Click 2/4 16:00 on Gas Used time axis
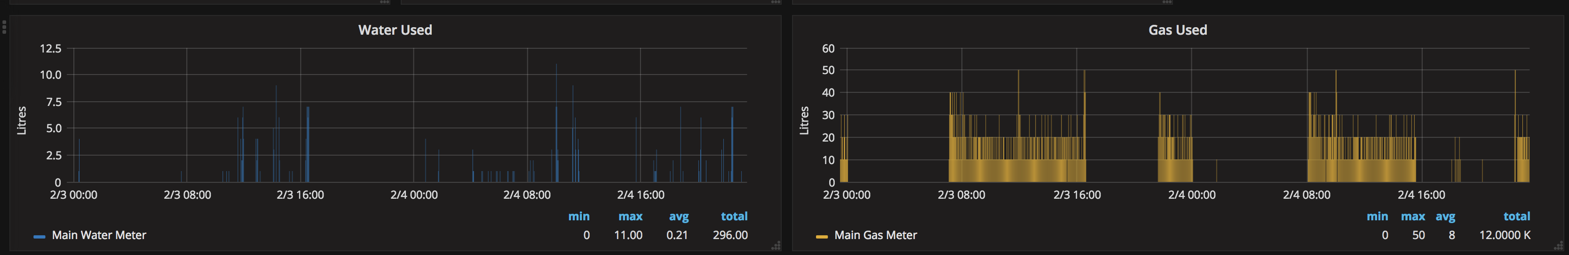This screenshot has height=255, width=1569. click(1421, 195)
